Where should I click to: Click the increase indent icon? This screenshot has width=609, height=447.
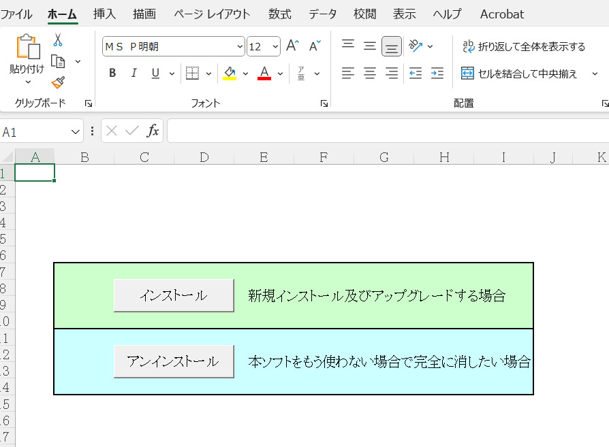coord(437,73)
